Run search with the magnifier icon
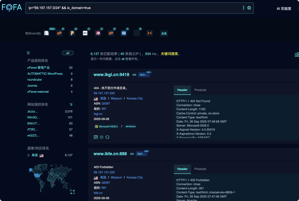Viewport: 299px width, 201px height. 249,8
